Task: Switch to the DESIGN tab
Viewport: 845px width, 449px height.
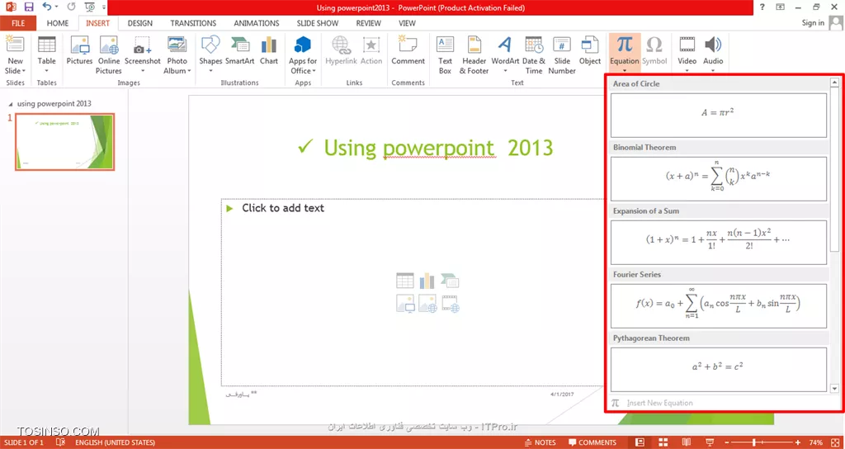Action: tap(140, 23)
